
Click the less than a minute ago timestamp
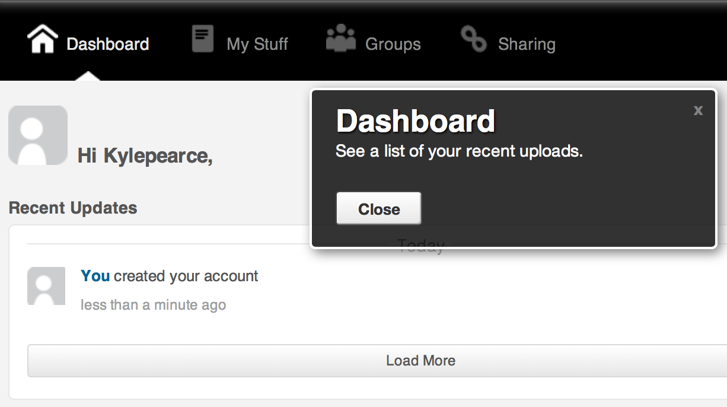[153, 305]
